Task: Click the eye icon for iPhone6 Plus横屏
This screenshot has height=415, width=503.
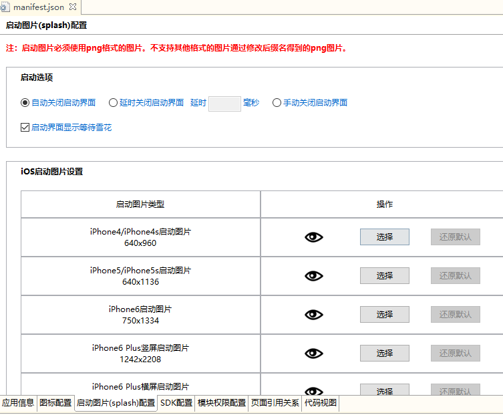Action: coord(313,390)
